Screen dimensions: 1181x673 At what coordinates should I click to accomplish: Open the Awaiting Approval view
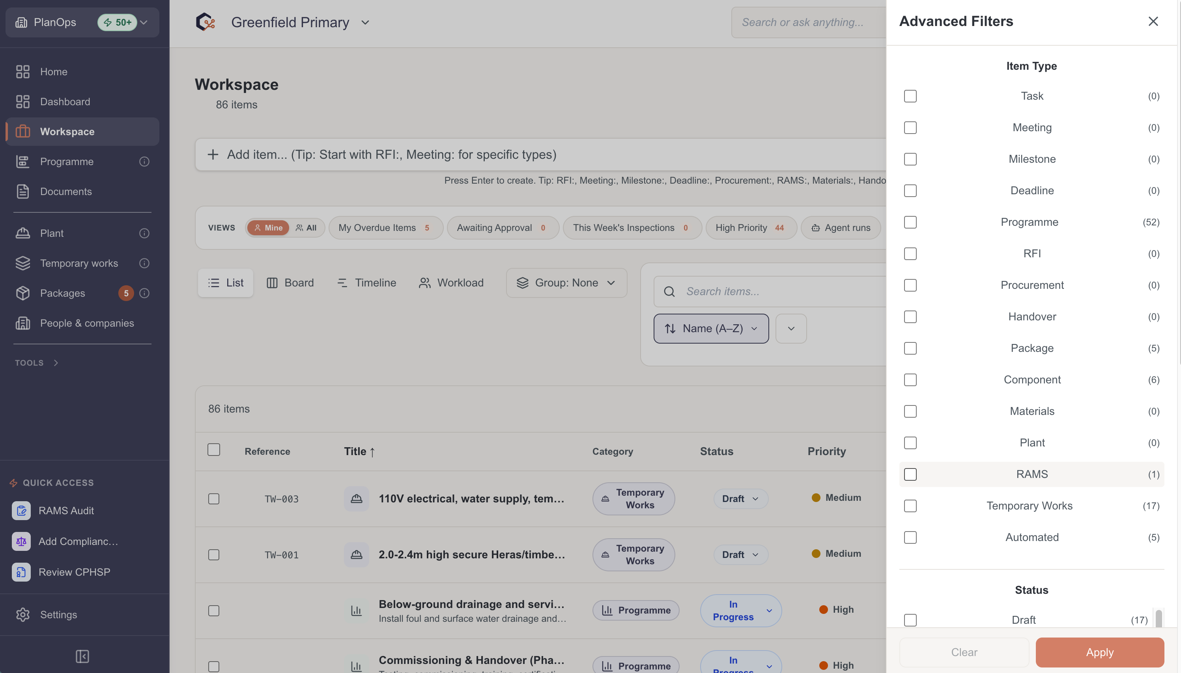503,228
